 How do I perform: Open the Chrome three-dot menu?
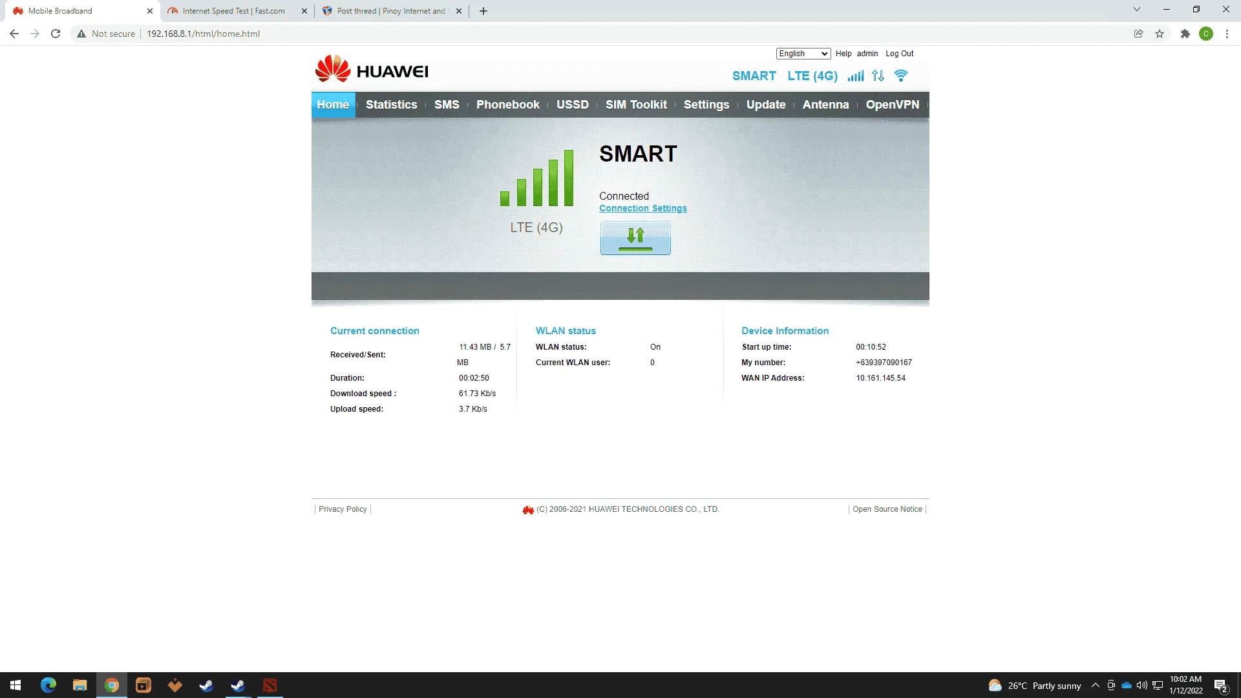coord(1227,34)
